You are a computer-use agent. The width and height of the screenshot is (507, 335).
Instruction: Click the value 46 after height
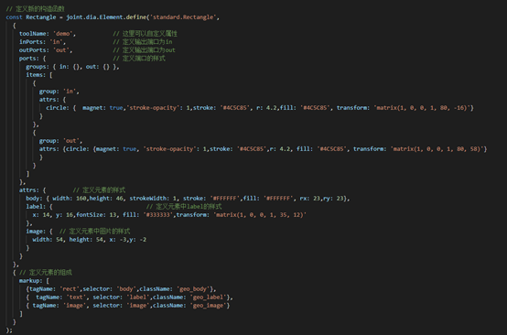point(120,199)
